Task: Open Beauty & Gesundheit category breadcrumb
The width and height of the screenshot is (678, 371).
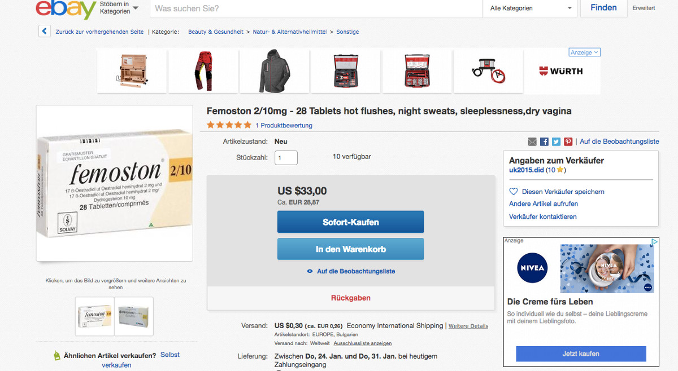Action: click(x=216, y=32)
